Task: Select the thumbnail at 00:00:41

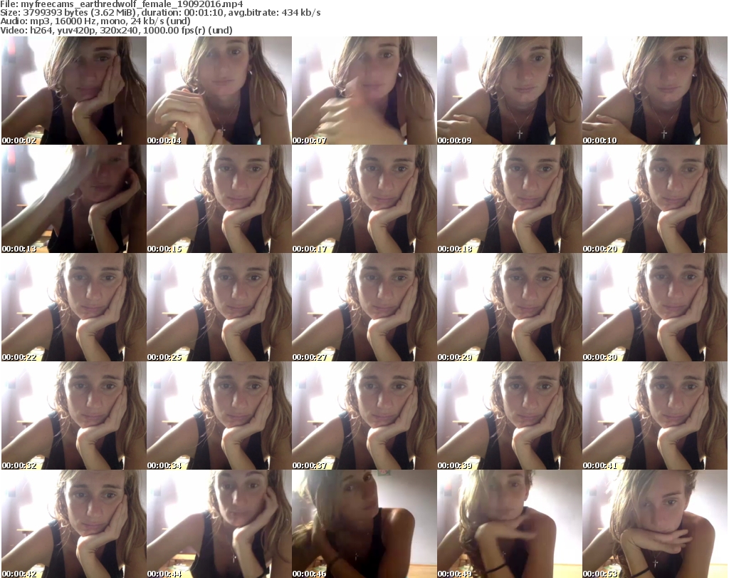Action: click(x=654, y=416)
